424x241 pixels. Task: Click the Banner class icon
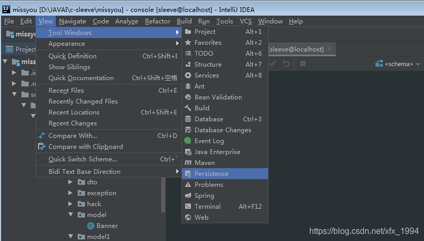pyautogui.click(x=91, y=226)
